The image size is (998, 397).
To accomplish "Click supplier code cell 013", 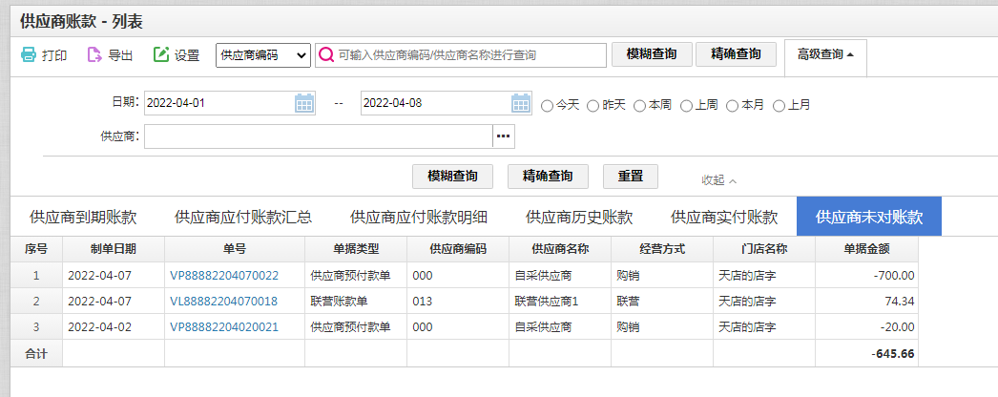I will pyautogui.click(x=458, y=302).
